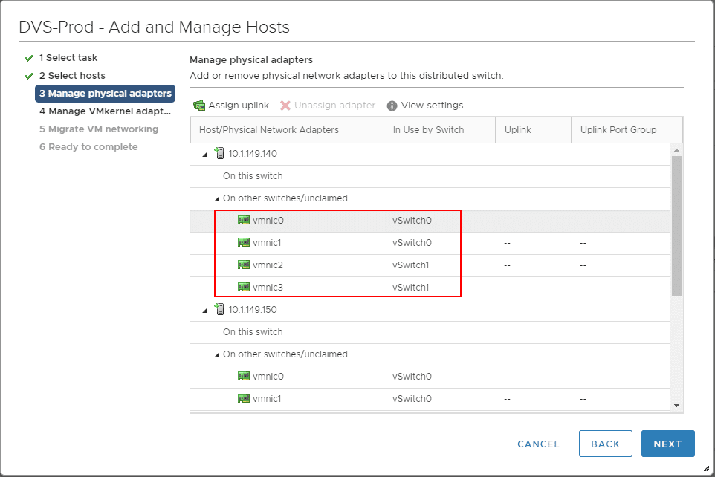Open View settings via info icon
The image size is (715, 477).
click(392, 106)
